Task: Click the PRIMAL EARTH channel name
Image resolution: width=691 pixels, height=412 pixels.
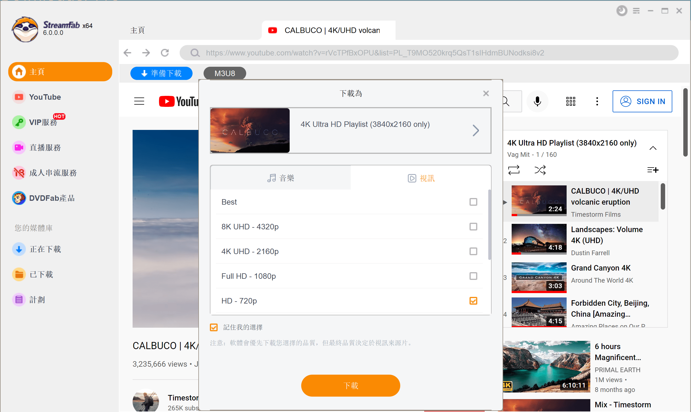Action: click(x=617, y=370)
